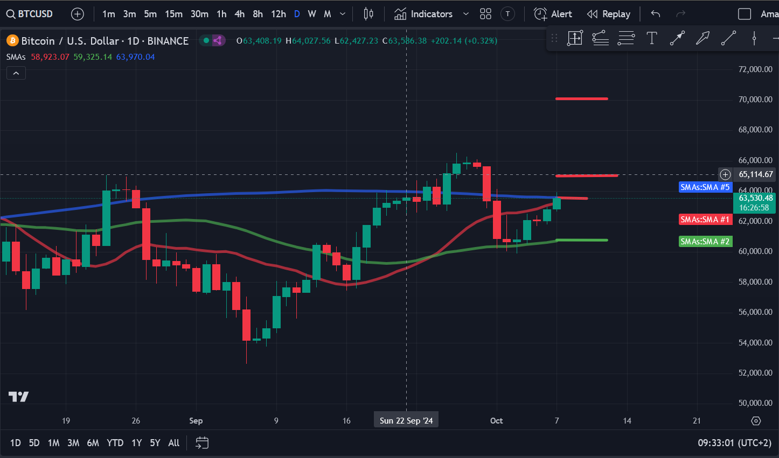Create a new Alert
The height and width of the screenshot is (458, 779).
553,14
